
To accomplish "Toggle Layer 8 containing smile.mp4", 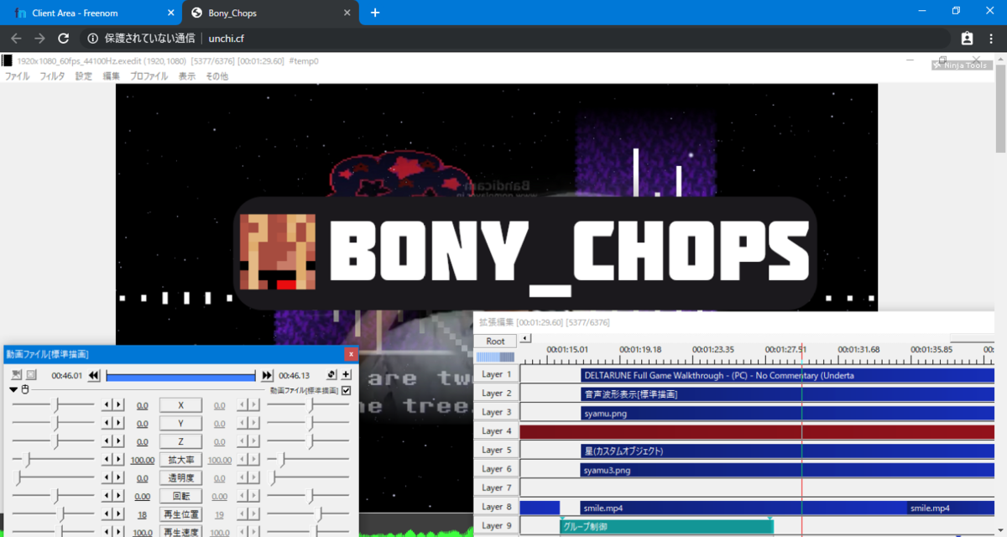I will 496,507.
